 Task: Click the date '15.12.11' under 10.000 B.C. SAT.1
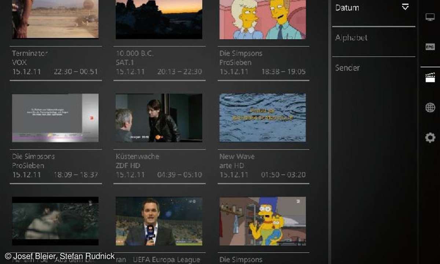coord(130,71)
